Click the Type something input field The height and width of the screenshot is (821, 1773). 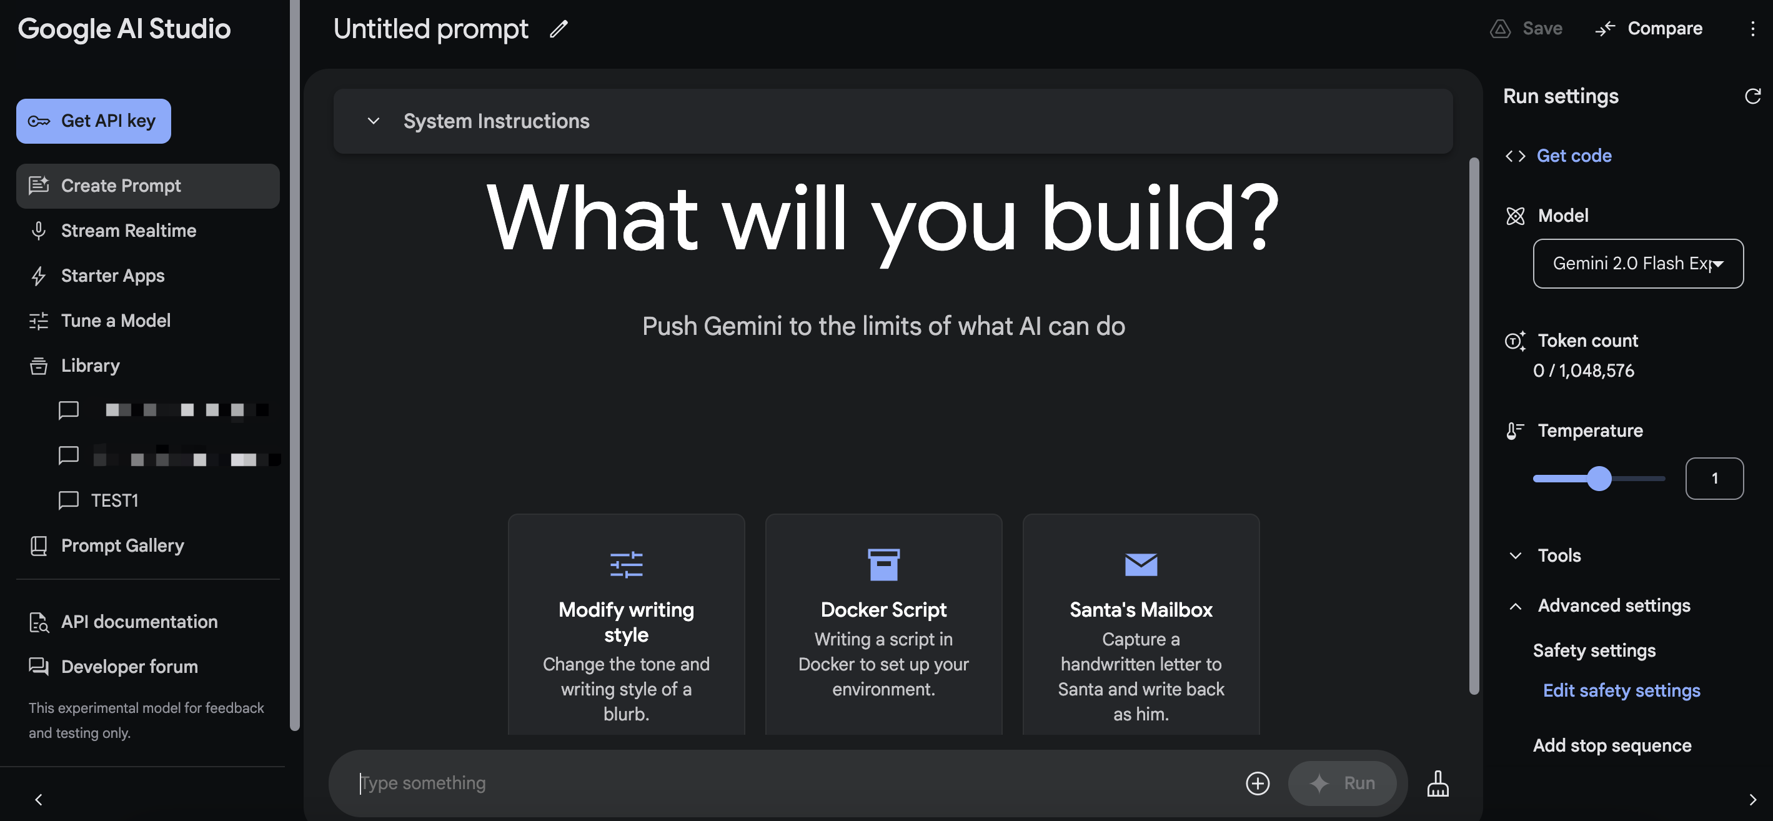(x=792, y=782)
